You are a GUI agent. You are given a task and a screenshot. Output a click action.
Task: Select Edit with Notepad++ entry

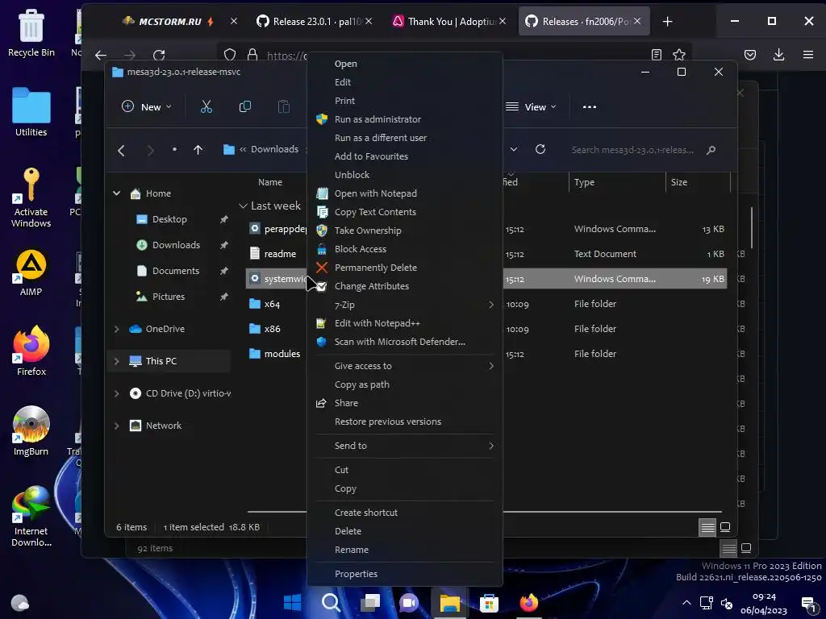click(405, 323)
